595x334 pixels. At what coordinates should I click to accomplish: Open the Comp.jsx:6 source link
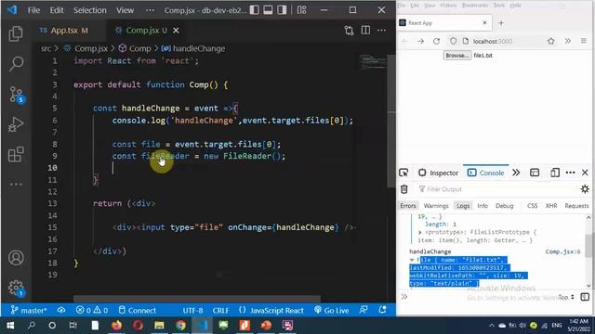pyautogui.click(x=562, y=251)
